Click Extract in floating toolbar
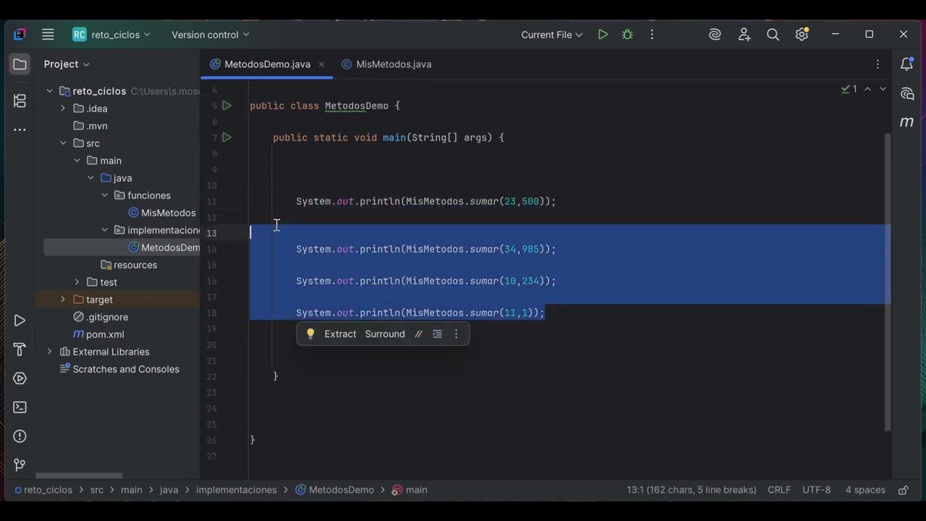Image resolution: width=926 pixels, height=521 pixels. tap(340, 334)
